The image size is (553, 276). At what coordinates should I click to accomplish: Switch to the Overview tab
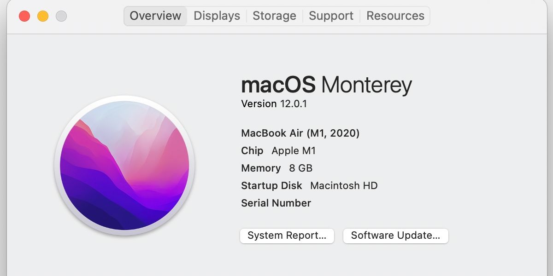[155, 16]
